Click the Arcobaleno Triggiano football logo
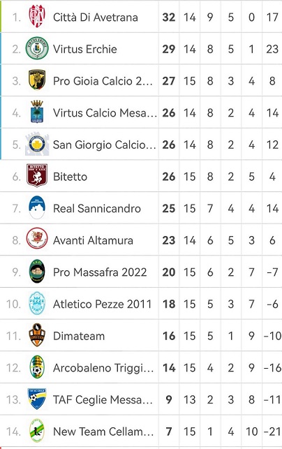This screenshot has height=449, width=282. [x=37, y=367]
